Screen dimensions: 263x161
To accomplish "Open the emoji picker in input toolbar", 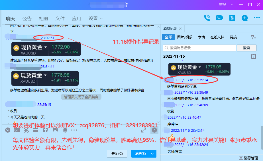I will 8,130.
